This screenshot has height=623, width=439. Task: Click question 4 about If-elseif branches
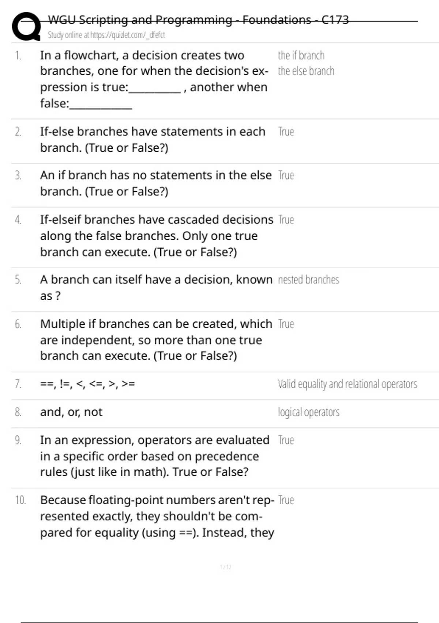click(x=157, y=236)
